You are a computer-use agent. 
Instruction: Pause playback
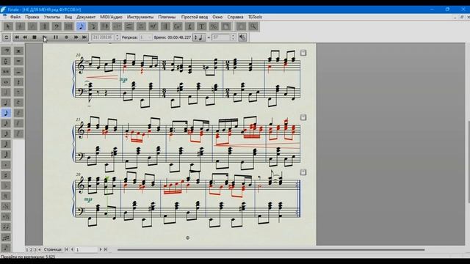pyautogui.click(x=56, y=37)
